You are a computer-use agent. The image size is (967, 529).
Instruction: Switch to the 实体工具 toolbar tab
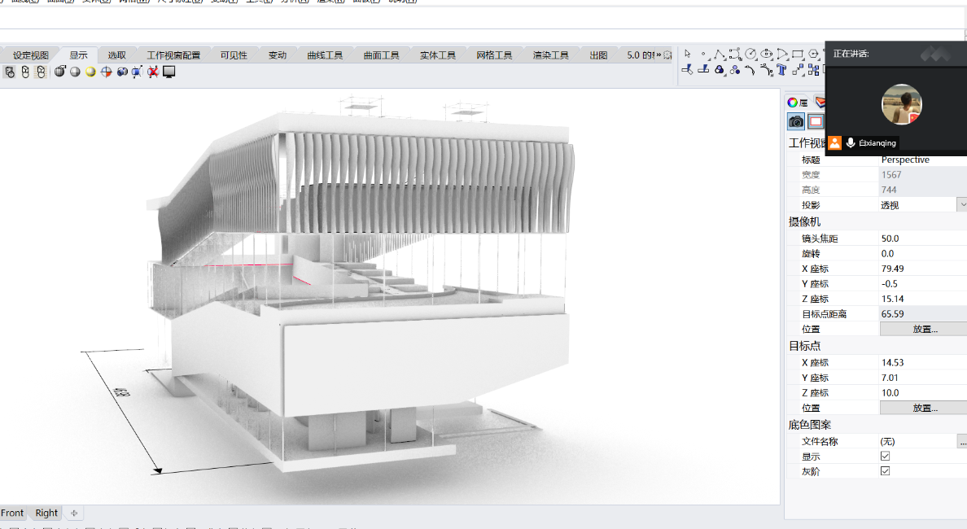coord(437,55)
